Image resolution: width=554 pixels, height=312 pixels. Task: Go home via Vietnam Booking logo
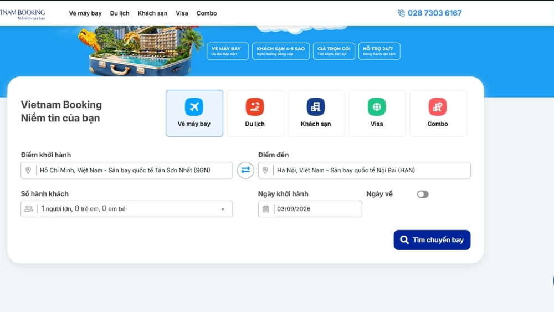[x=23, y=14]
